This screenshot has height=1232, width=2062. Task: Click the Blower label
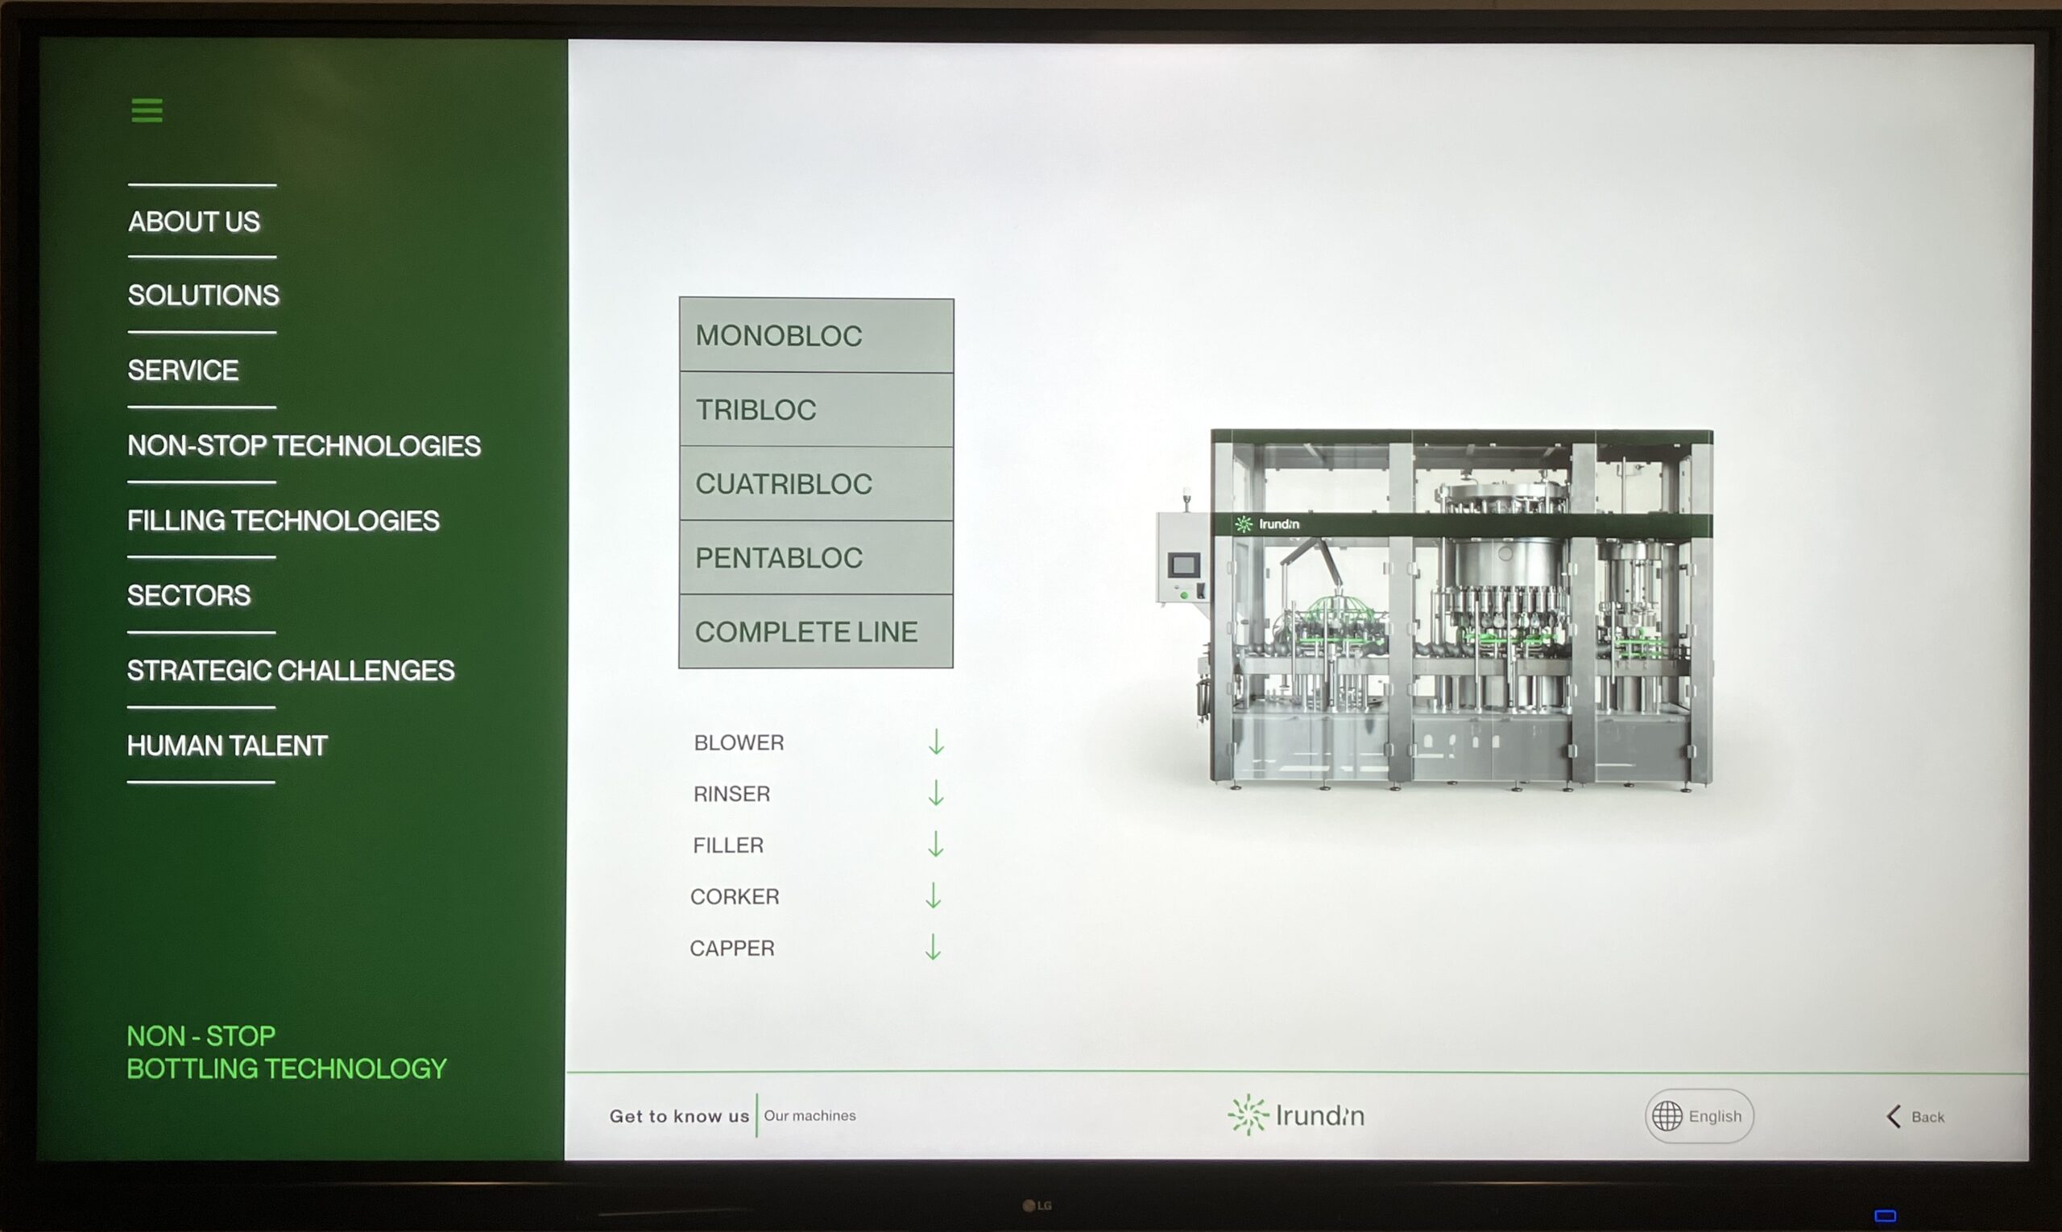pyautogui.click(x=739, y=742)
